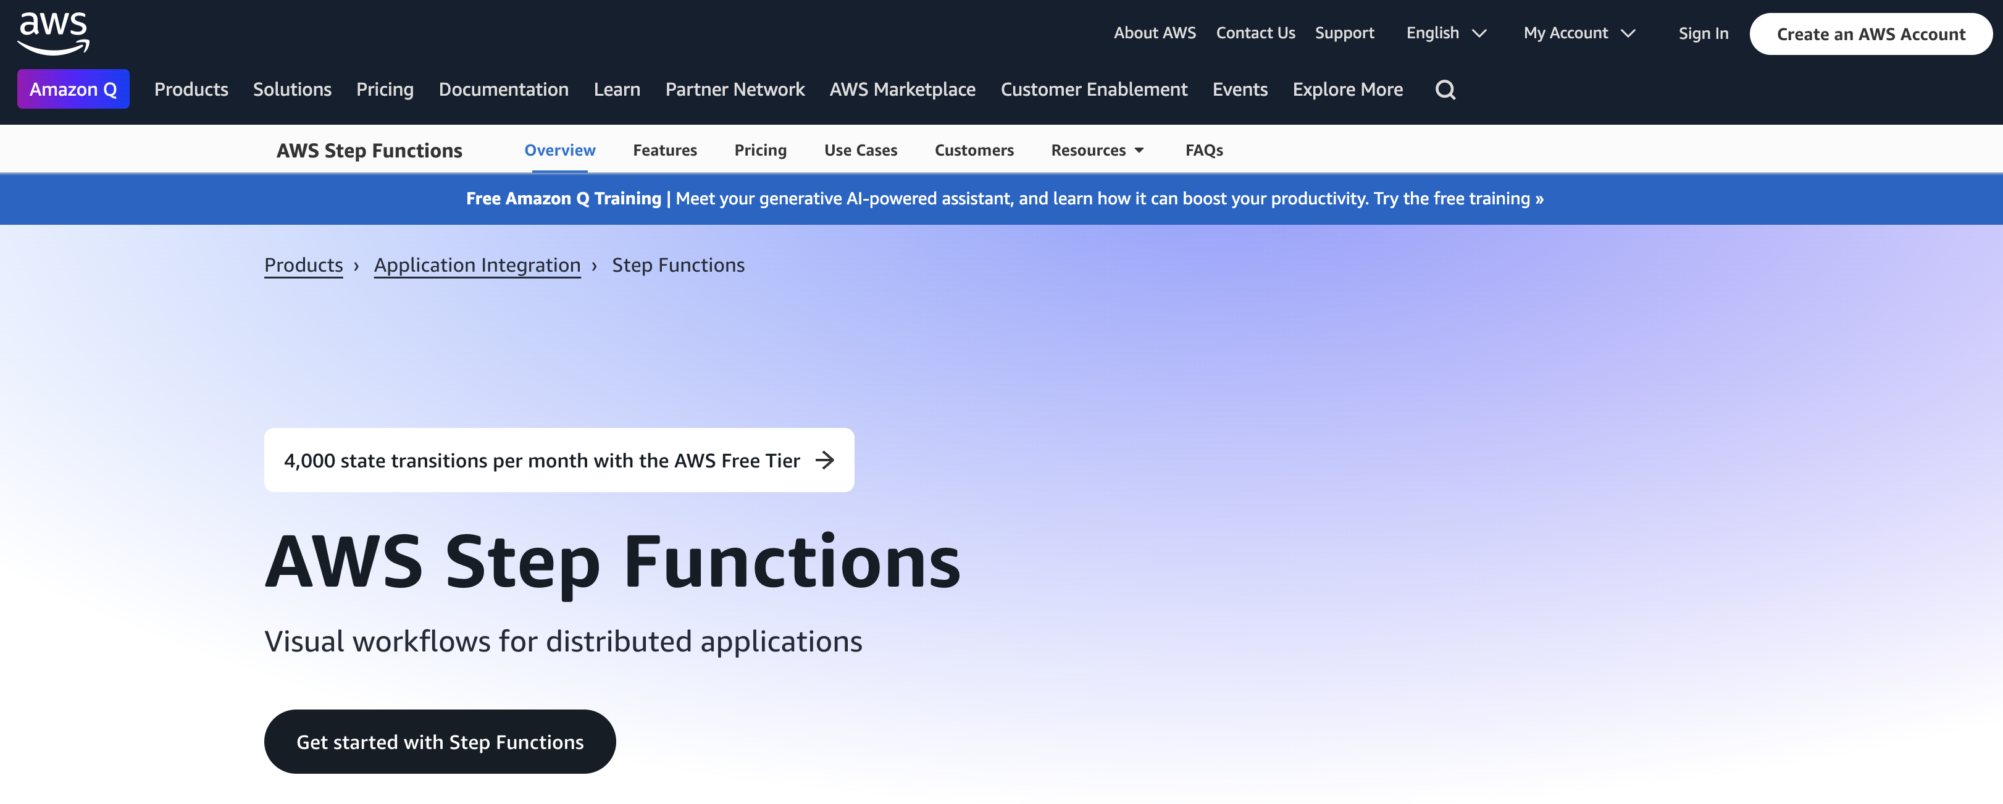Viewport: 2003px width, 804px height.
Task: Open the FAQs tab
Action: point(1203,150)
